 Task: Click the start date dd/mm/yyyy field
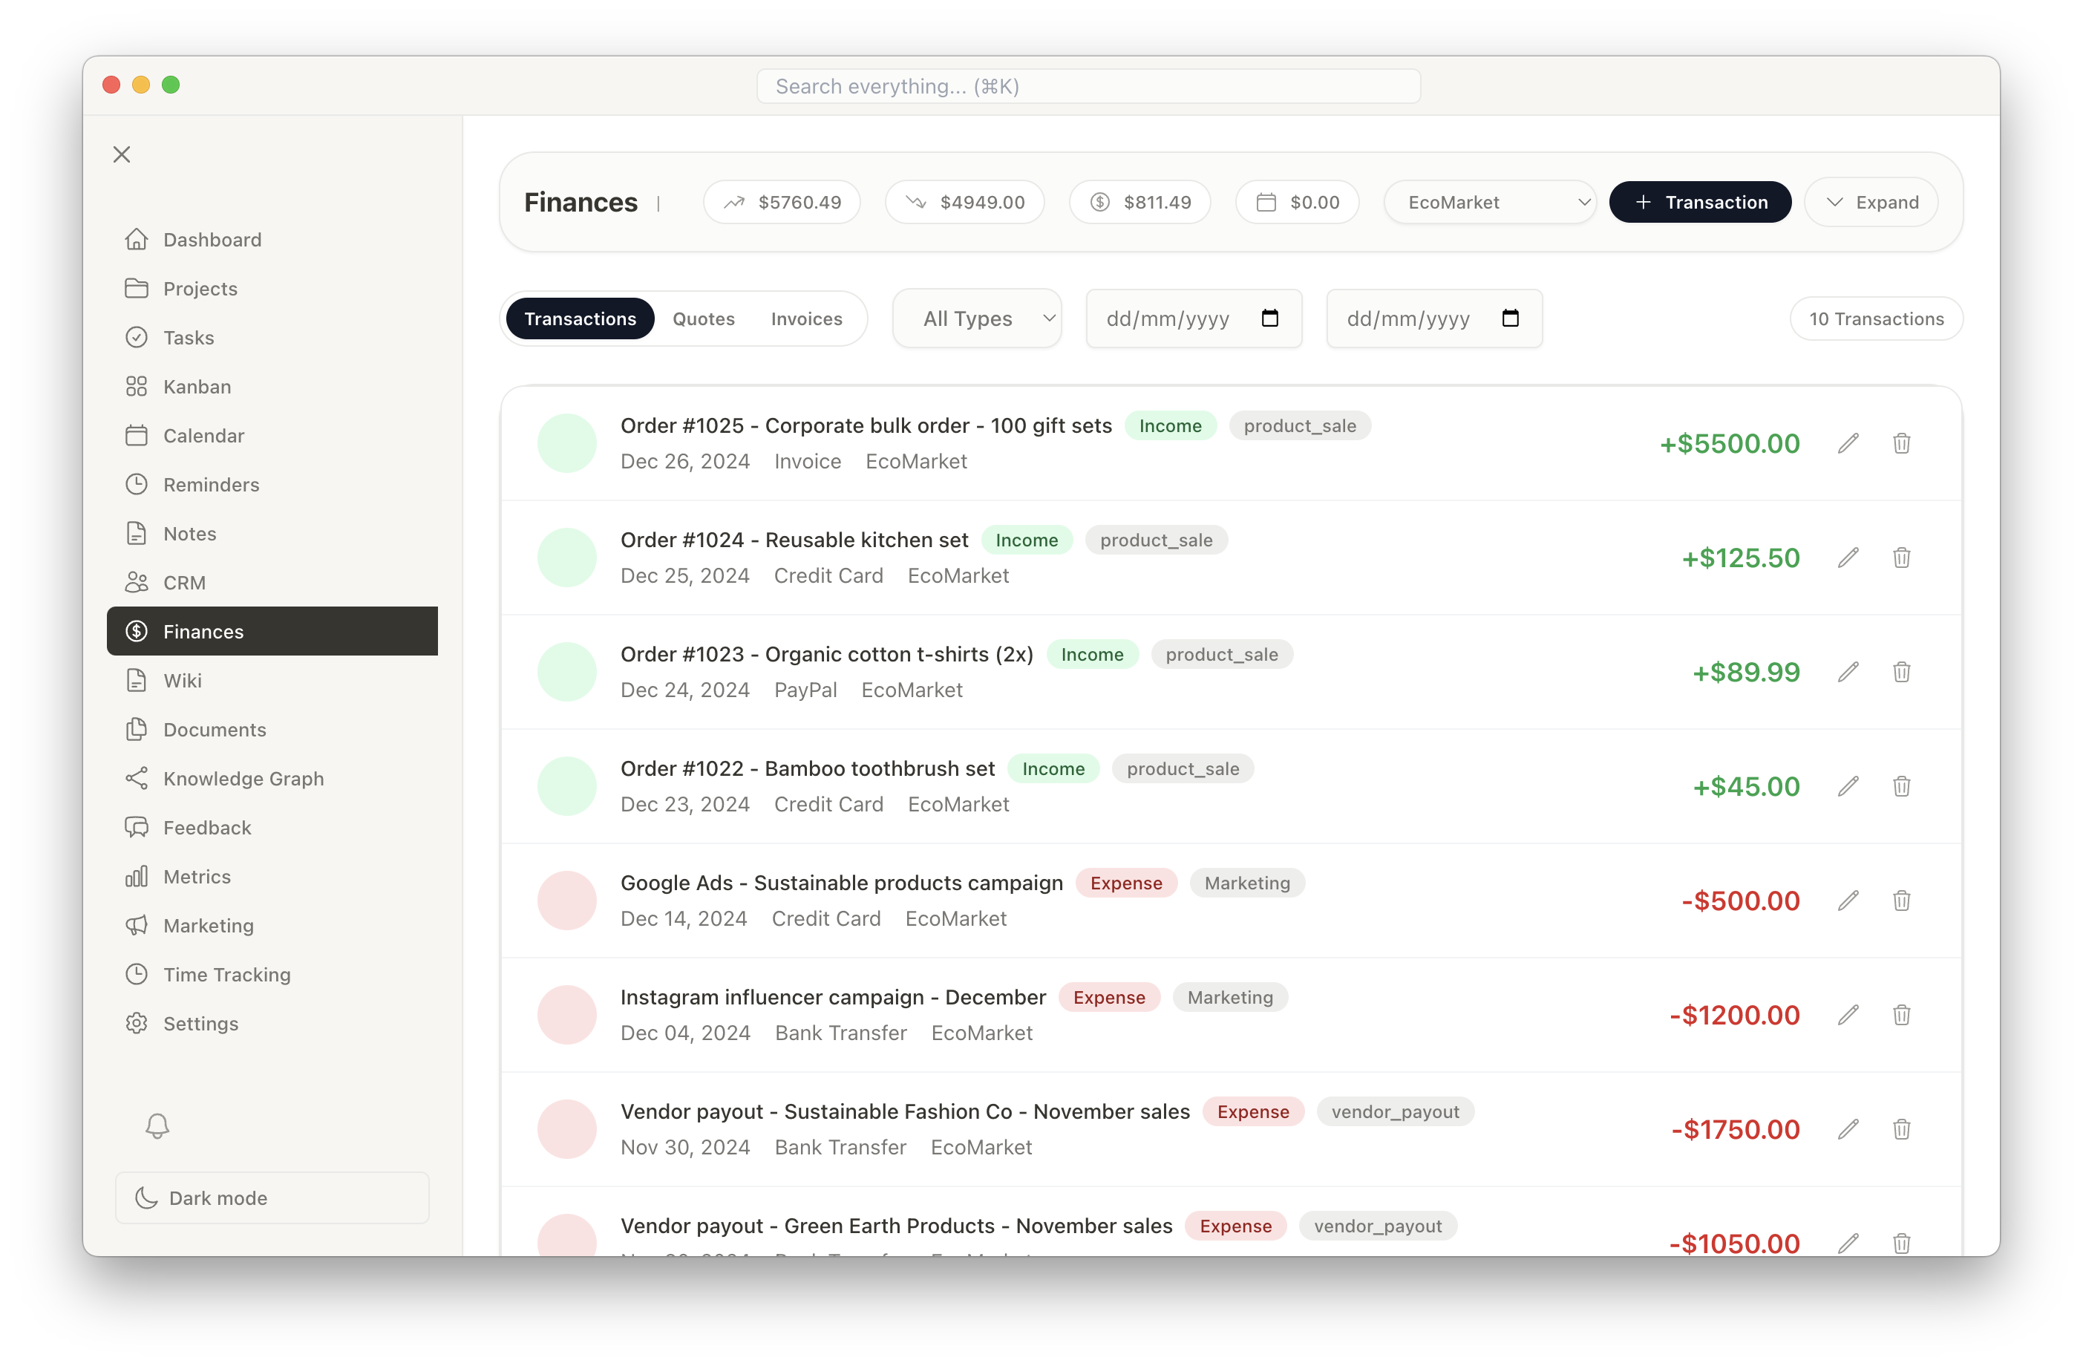coord(1193,318)
